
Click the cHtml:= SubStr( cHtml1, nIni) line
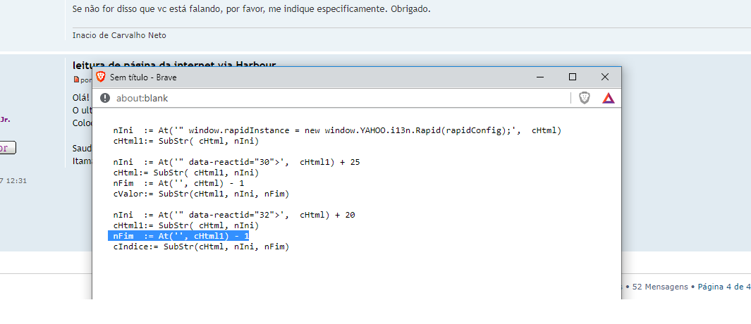pos(186,173)
